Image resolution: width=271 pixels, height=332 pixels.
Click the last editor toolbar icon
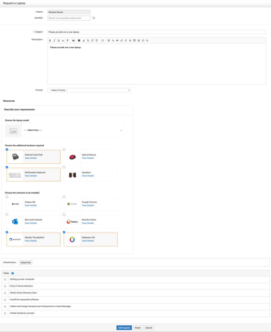coord(147,41)
